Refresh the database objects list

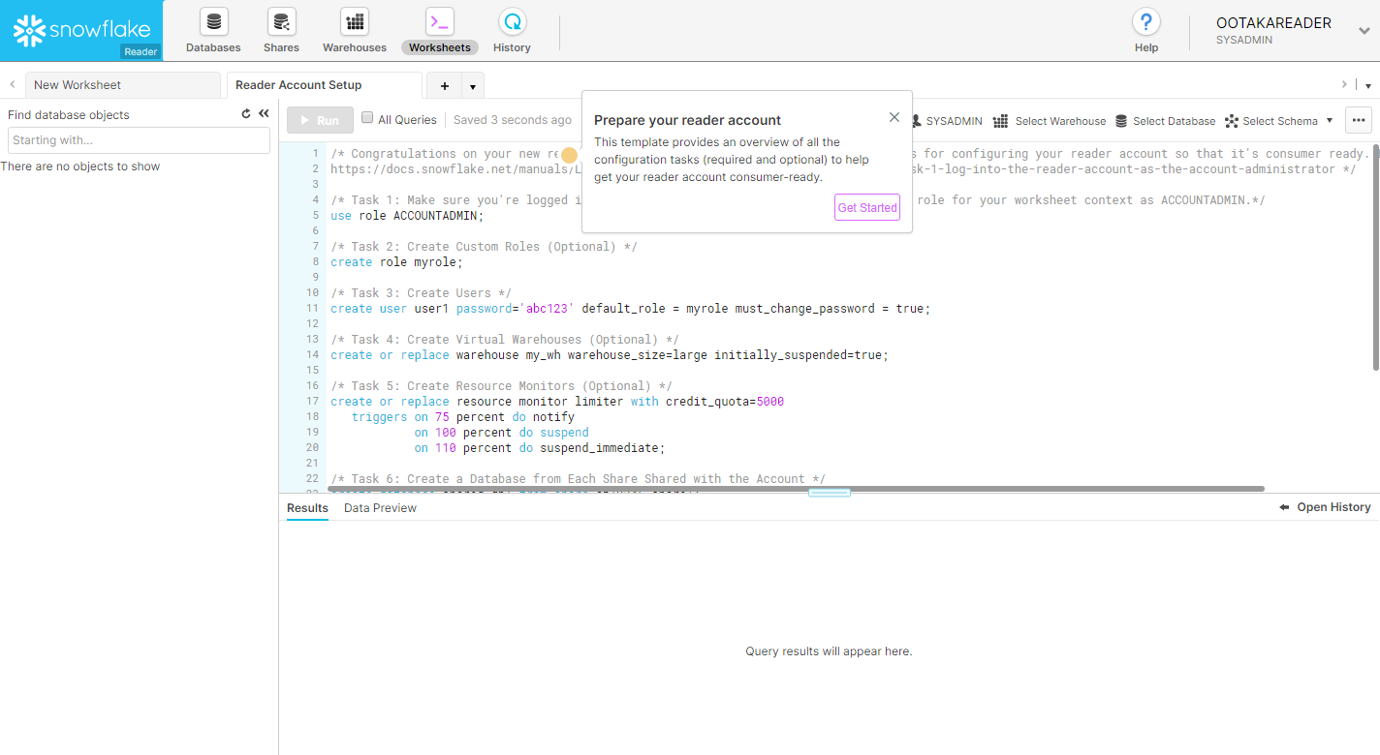(245, 113)
